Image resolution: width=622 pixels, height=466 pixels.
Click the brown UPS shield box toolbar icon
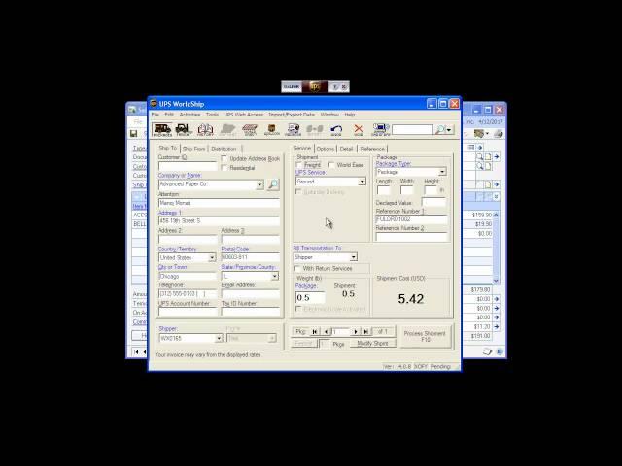tap(272, 129)
